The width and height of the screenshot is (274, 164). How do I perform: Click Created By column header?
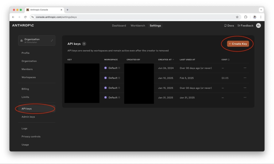[x=133, y=60]
